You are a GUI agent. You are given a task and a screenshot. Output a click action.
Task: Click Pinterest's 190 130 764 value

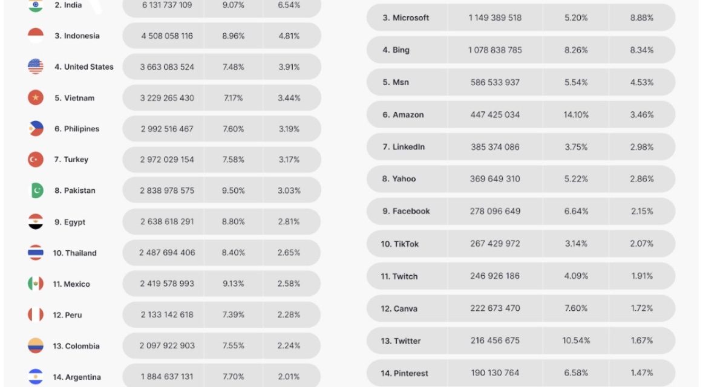(x=495, y=373)
